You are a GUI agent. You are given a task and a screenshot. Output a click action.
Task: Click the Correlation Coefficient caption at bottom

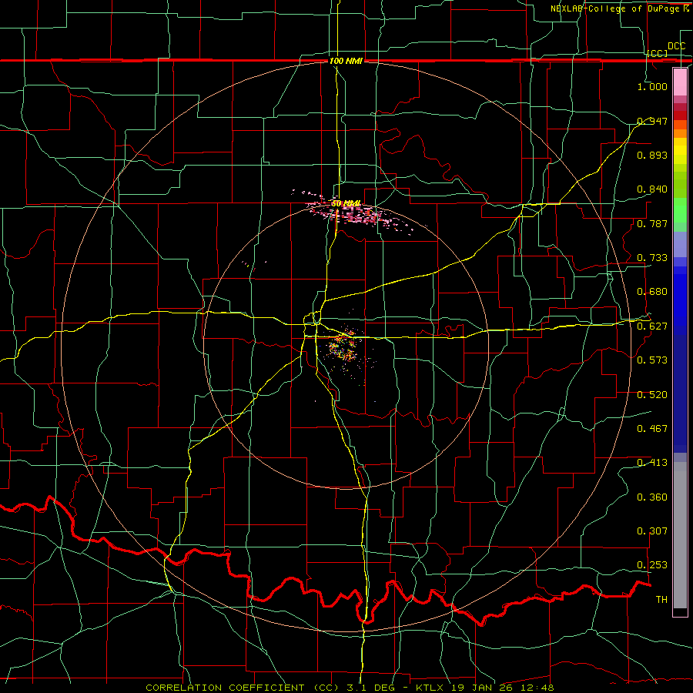(x=350, y=688)
